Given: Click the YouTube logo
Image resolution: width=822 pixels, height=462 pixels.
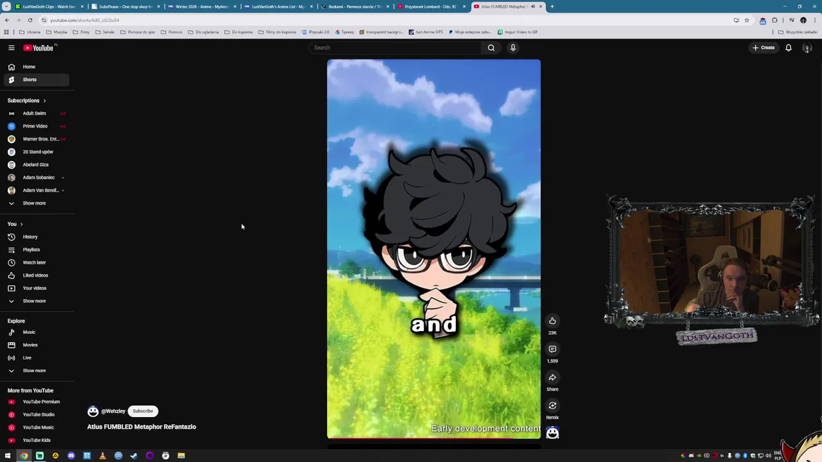Looking at the screenshot, I should (39, 47).
